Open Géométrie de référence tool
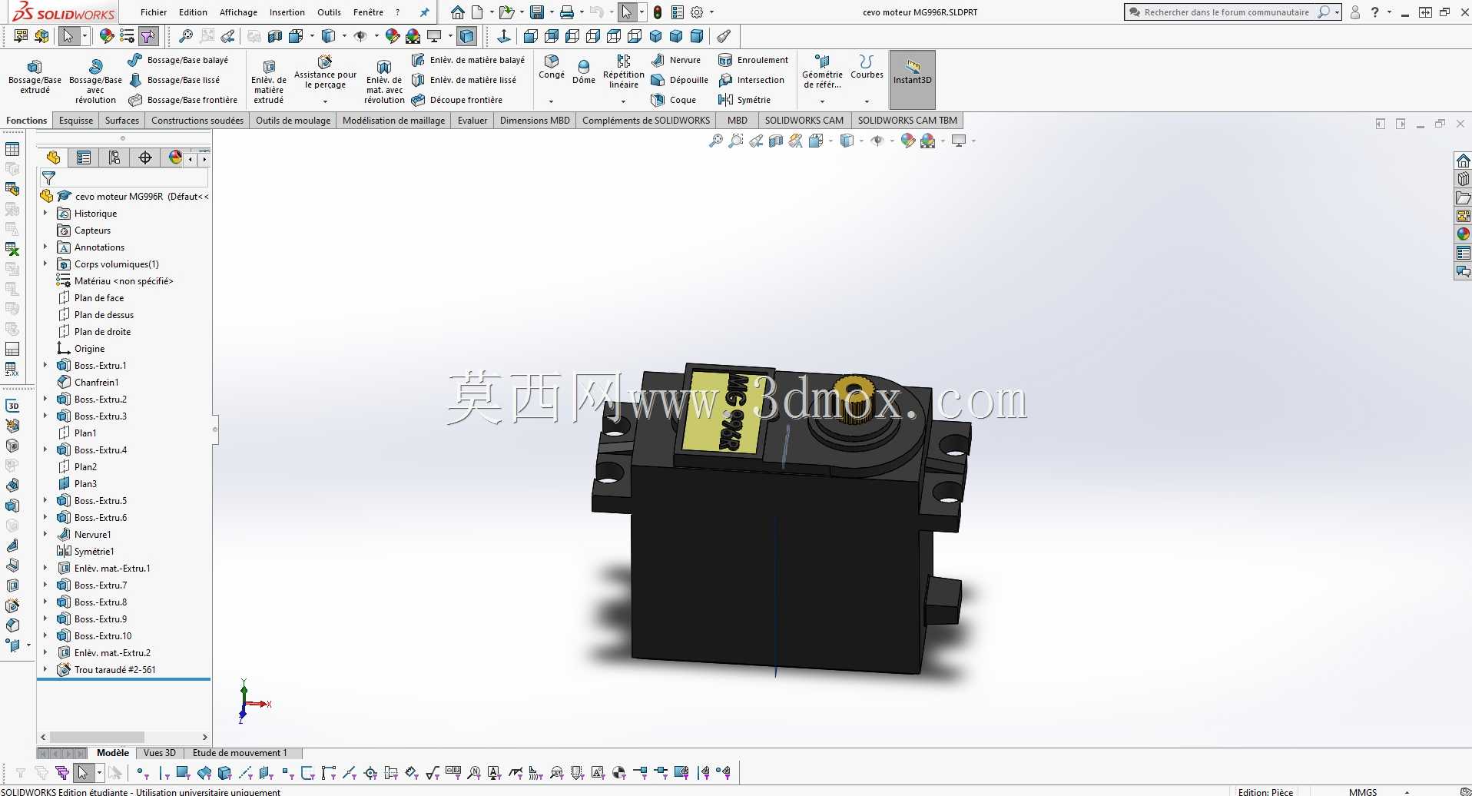The width and height of the screenshot is (1472, 796). coord(822,71)
